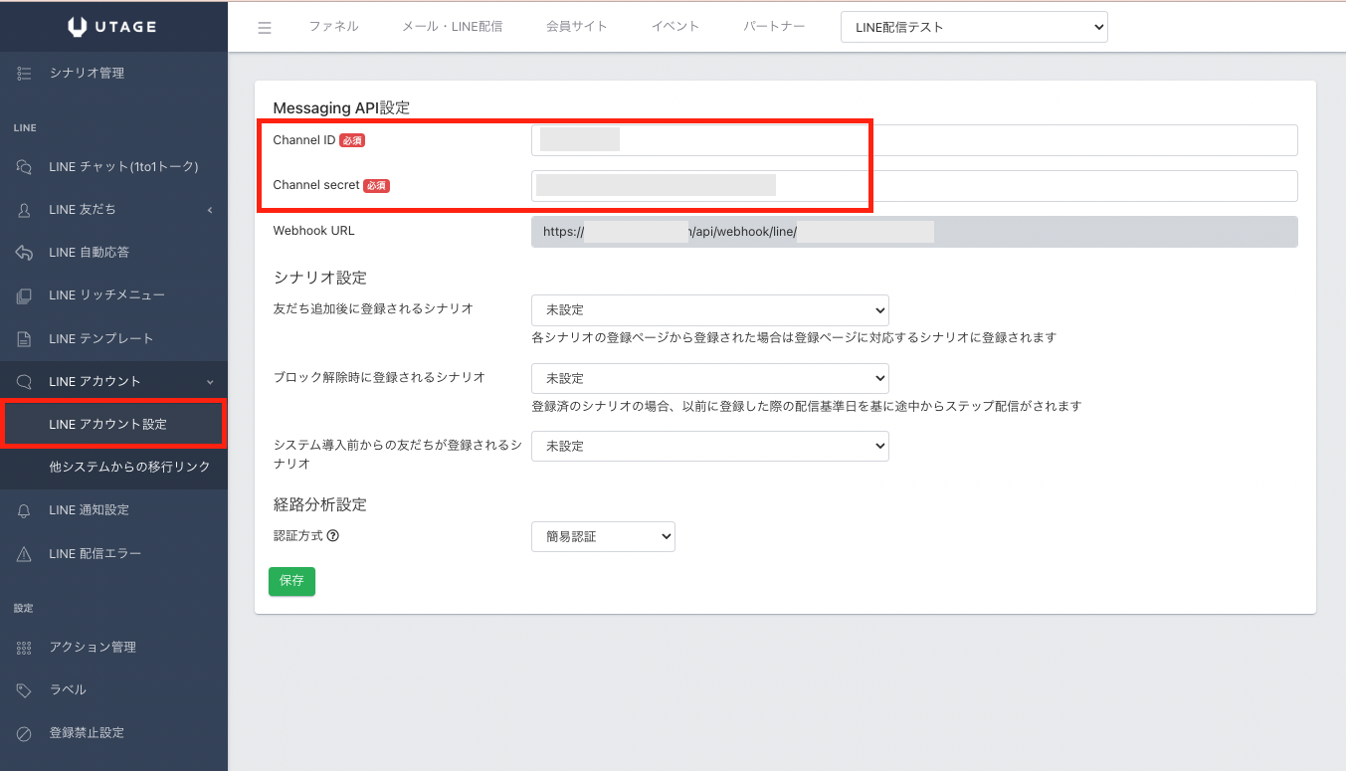Click the LINE auto-reply arrow icon
This screenshot has height=771, width=1346.
25,253
